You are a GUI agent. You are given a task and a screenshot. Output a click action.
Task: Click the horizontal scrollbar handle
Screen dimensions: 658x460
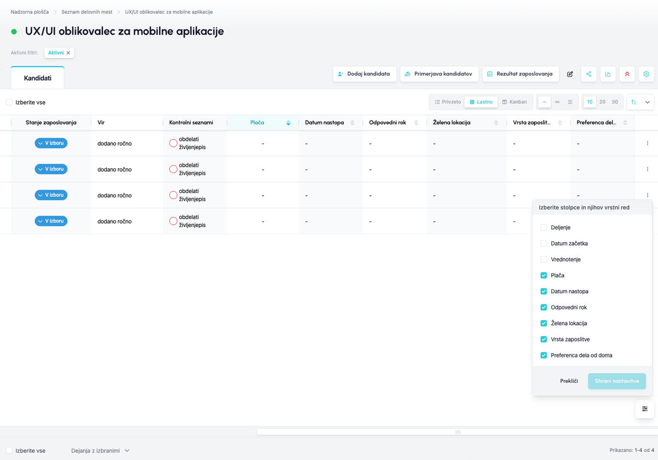(458, 432)
